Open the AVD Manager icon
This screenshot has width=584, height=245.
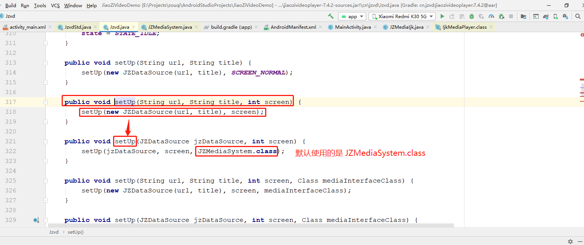coord(556,16)
